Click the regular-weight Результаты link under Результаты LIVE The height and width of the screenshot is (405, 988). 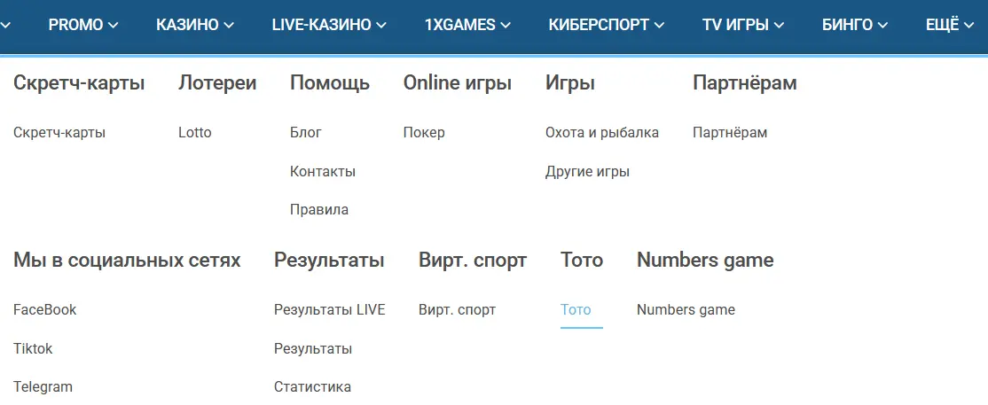(313, 348)
